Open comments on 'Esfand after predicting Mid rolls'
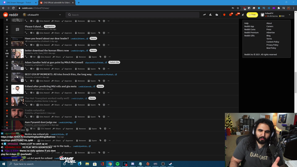The width and height of the screenshot is (297, 167). tap(32, 93)
